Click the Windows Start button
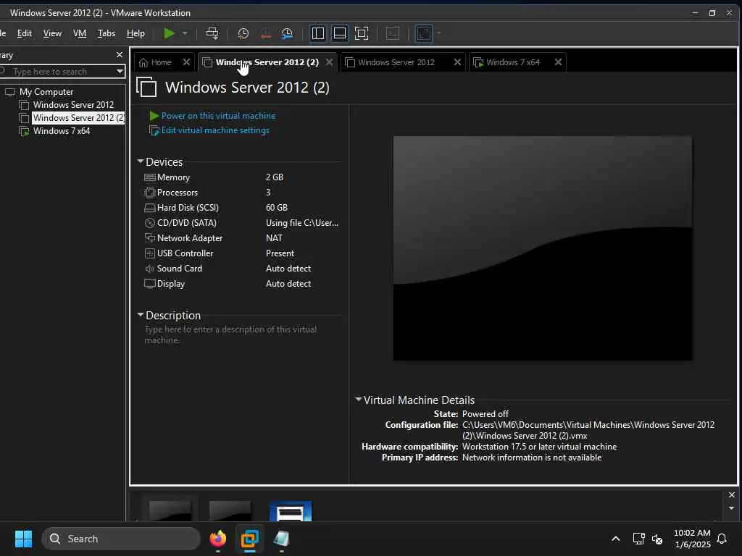Image resolution: width=742 pixels, height=556 pixels. tap(23, 539)
